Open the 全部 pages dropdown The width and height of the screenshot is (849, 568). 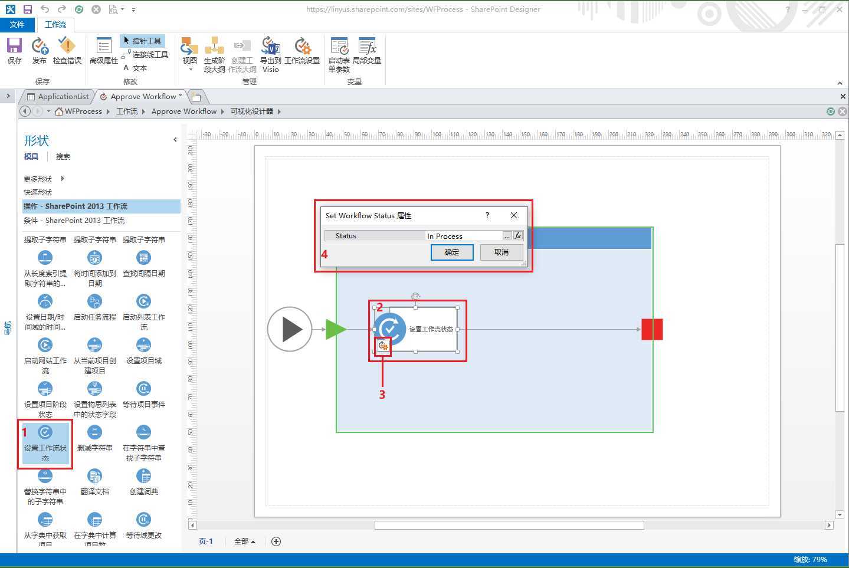coord(244,541)
